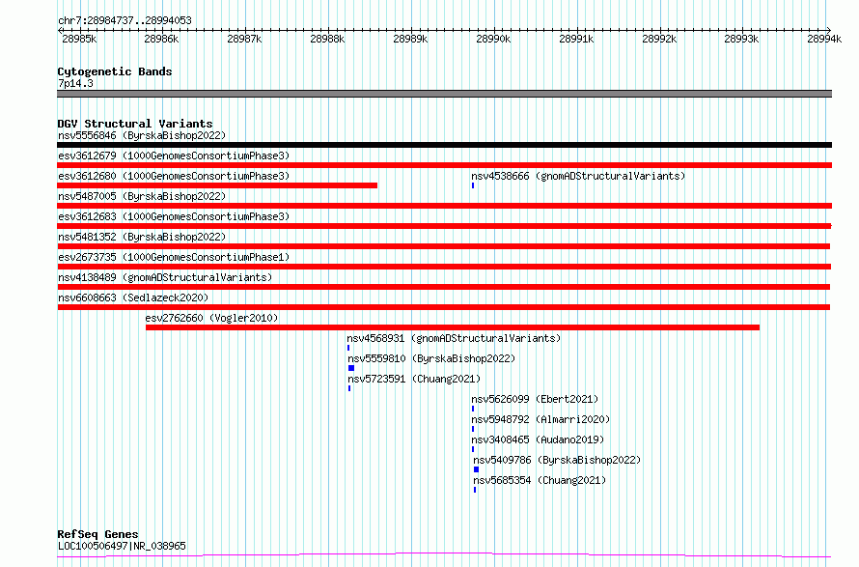Click the chr7:28984737..28994053 coordinate text
859x567 pixels.
point(125,21)
